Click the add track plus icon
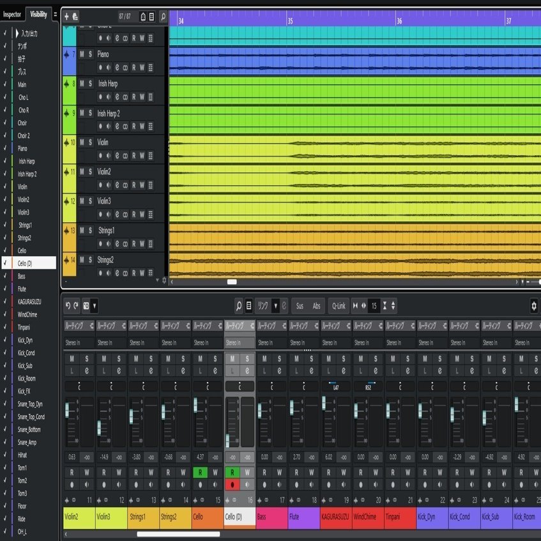The height and width of the screenshot is (541, 541). coord(66,16)
